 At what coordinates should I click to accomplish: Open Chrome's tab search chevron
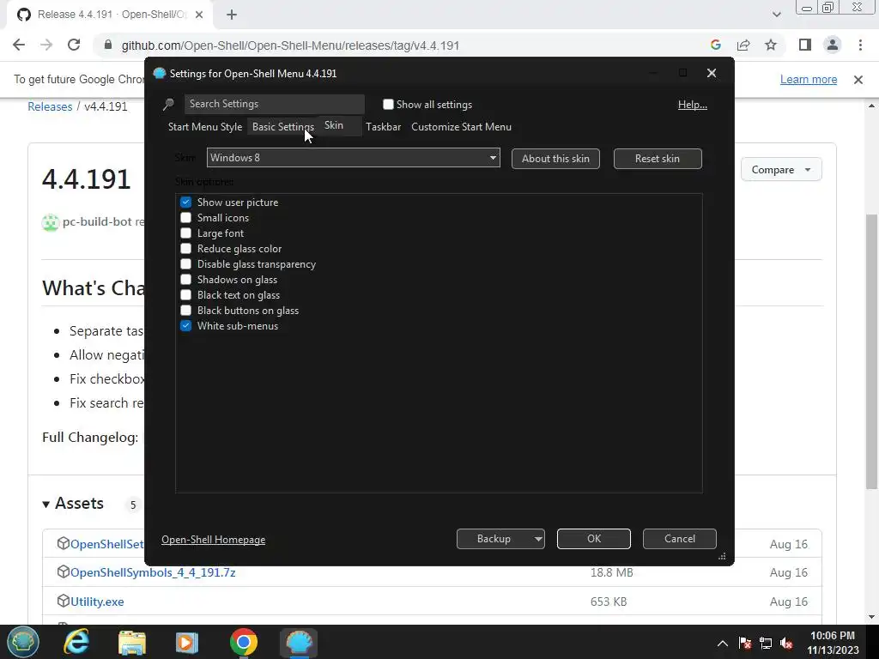776,15
